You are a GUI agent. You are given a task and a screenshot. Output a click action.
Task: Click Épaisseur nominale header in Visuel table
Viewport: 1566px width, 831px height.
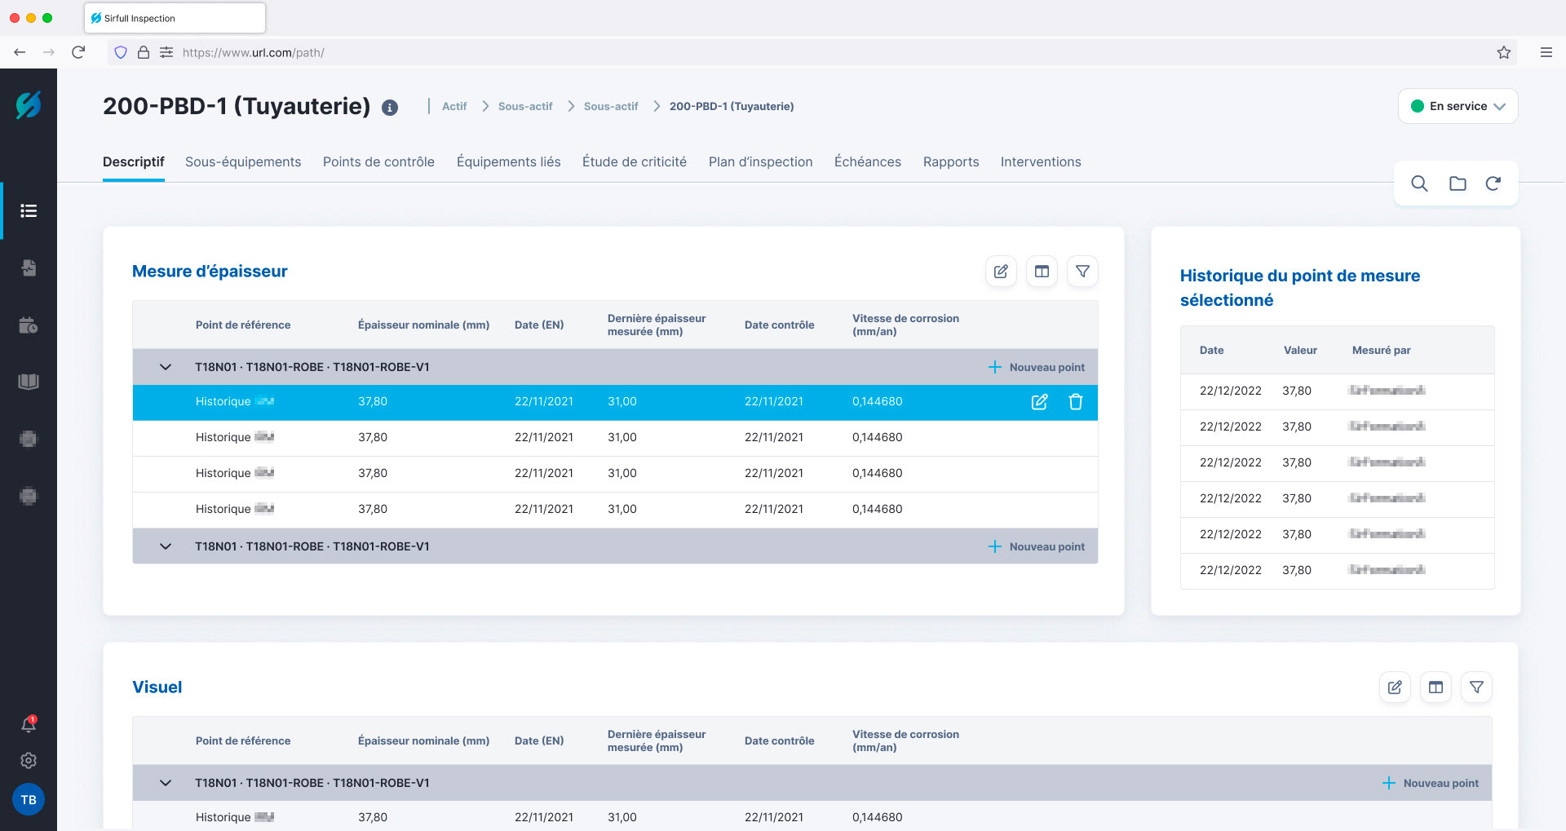pos(423,740)
